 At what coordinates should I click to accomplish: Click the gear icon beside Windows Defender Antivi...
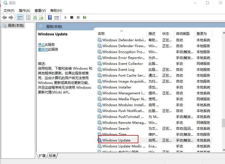[100, 40]
